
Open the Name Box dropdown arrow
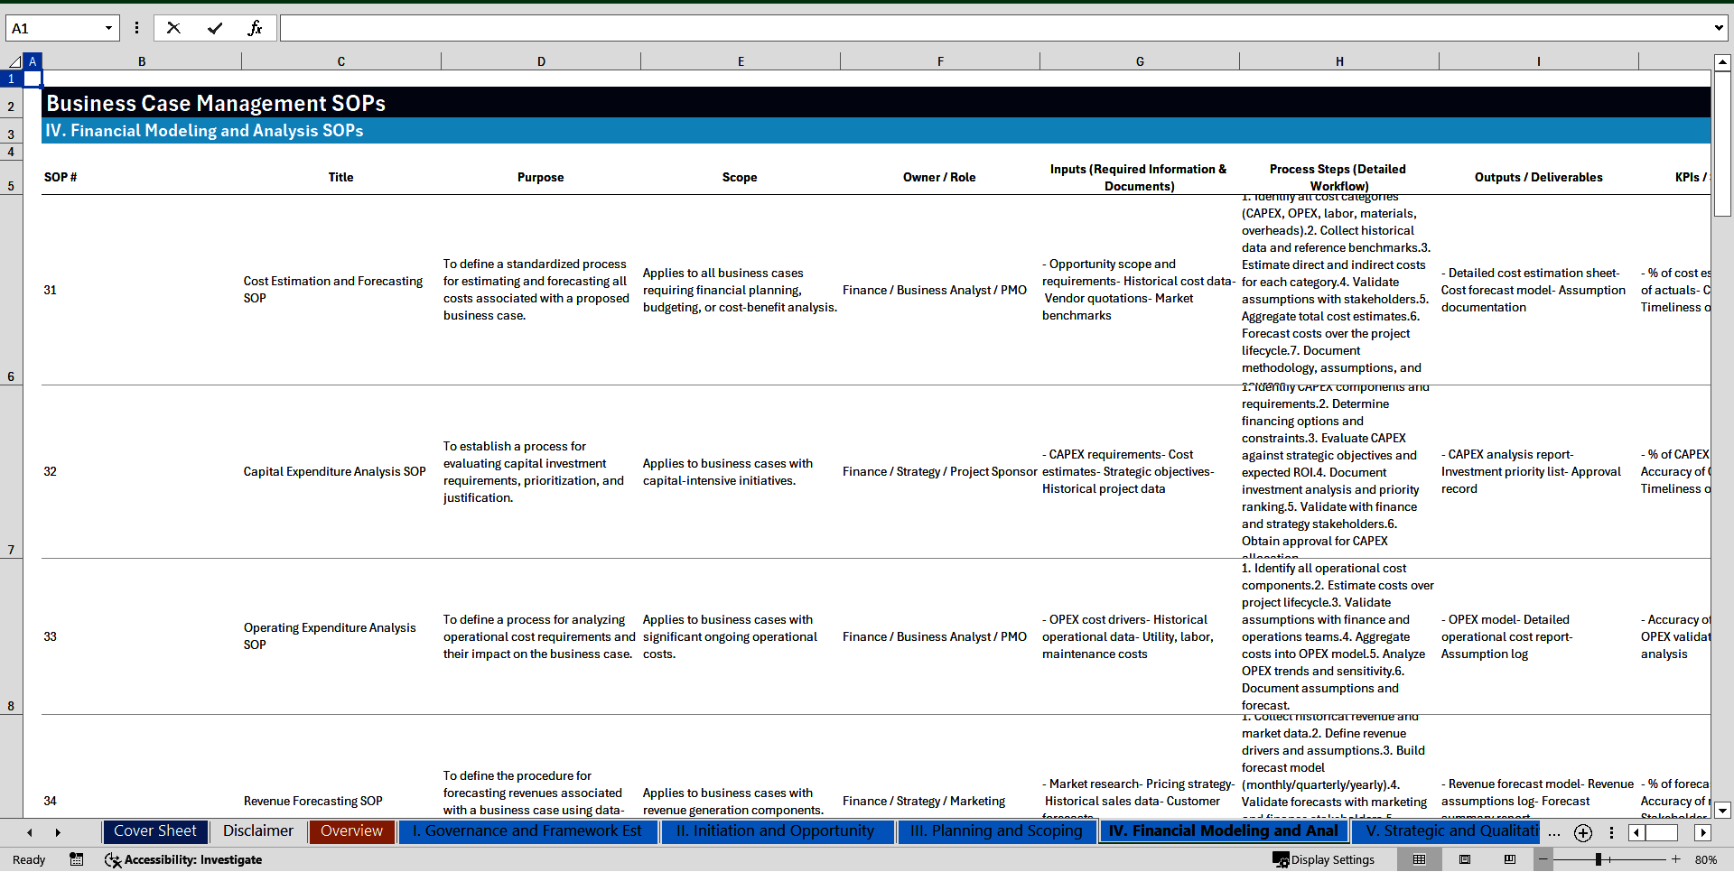[x=108, y=28]
